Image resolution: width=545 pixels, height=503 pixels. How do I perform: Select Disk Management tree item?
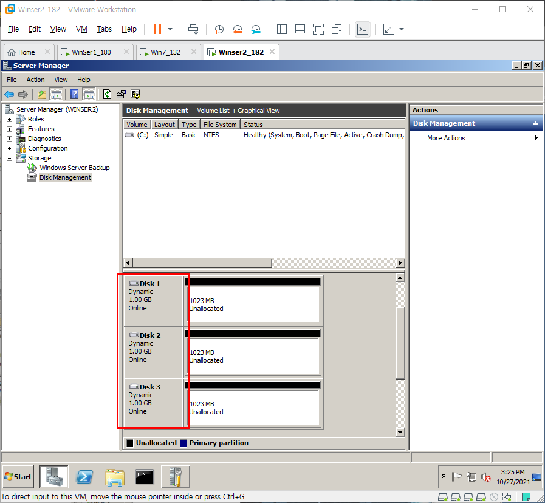click(x=65, y=177)
